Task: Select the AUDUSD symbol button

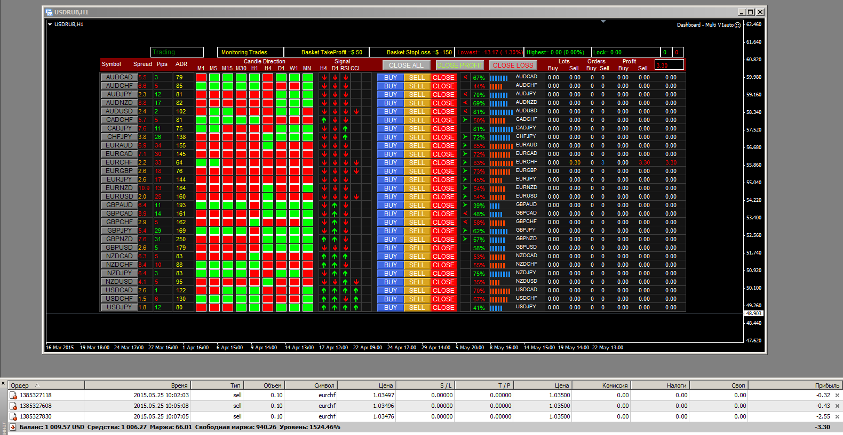Action: click(x=119, y=111)
